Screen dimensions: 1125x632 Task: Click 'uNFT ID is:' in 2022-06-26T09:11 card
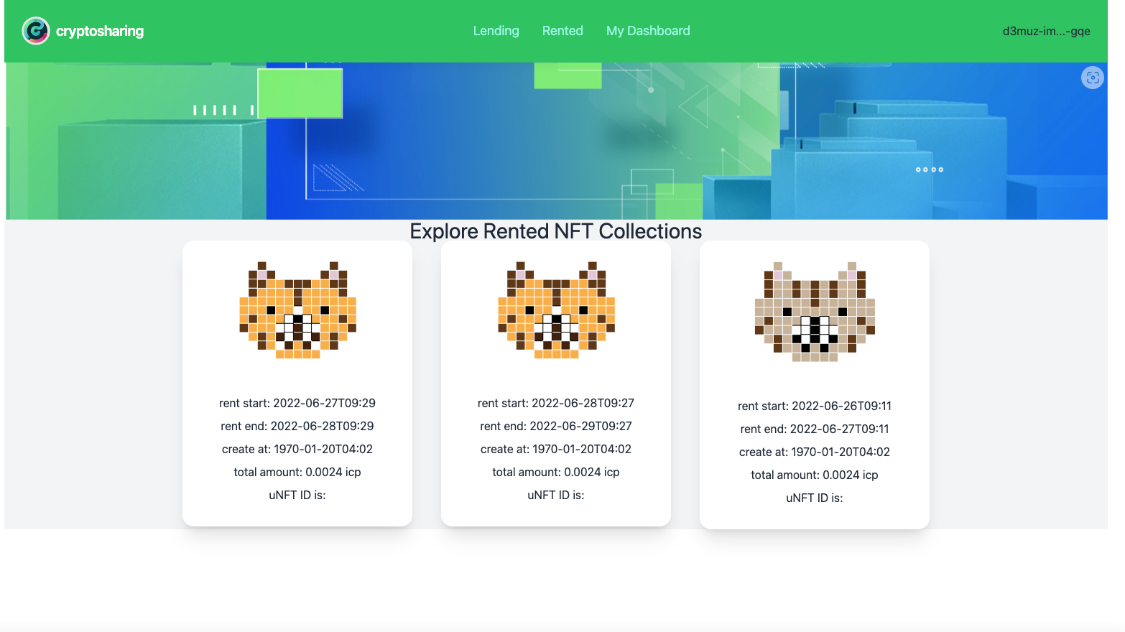[815, 498]
